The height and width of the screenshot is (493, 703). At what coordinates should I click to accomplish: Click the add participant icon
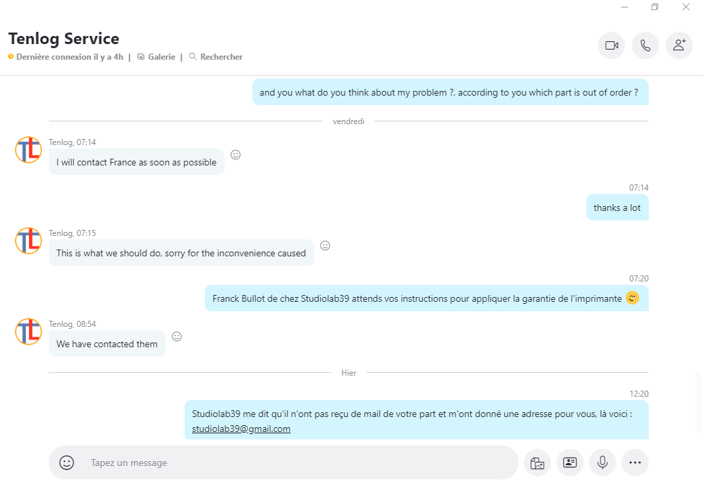click(679, 45)
